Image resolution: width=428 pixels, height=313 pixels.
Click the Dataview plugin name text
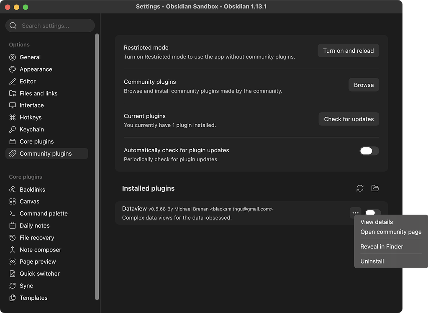tap(134, 209)
